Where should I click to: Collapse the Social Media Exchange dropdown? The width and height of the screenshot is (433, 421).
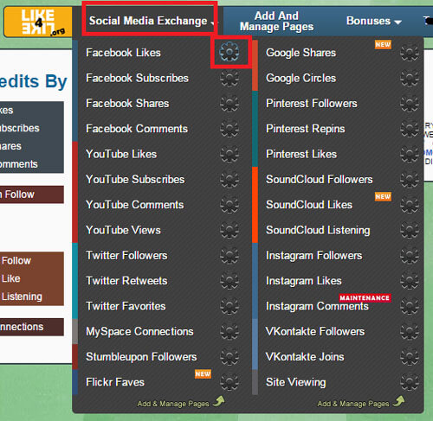(x=150, y=21)
